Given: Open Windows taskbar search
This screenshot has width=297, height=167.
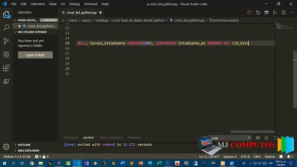Looking at the screenshot, I should [x=13, y=163].
